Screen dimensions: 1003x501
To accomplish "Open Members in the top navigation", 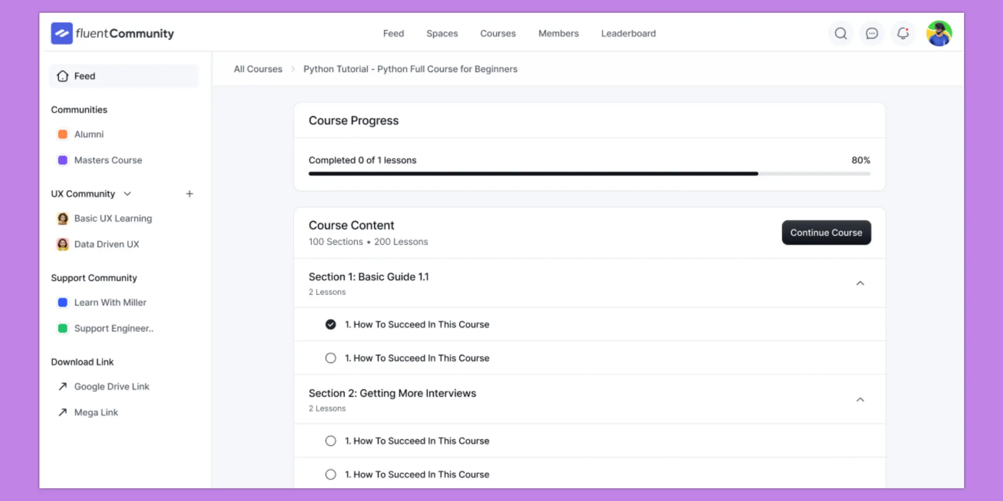I will (558, 33).
